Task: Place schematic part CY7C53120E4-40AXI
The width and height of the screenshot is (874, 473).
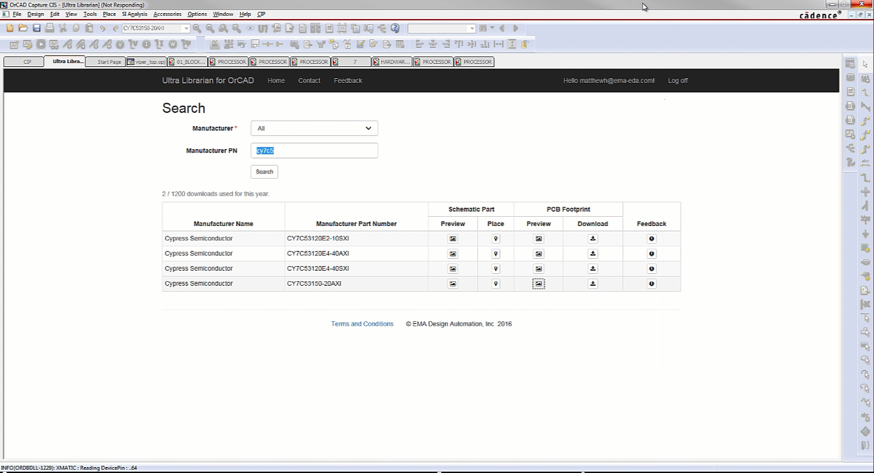Action: 495,254
